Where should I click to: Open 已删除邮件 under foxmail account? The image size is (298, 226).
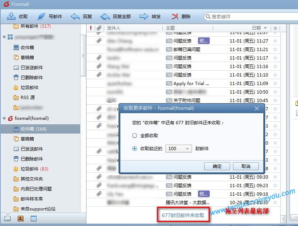tap(28, 159)
